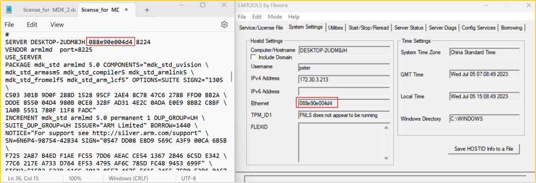This screenshot has width=536, height=183.
Task: Open the 100% zoom level in status bar
Action: 75,178
